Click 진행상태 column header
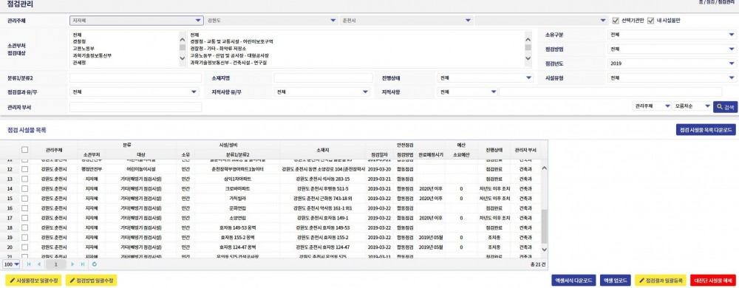Viewport: 739px width, 288px height. coord(494,150)
